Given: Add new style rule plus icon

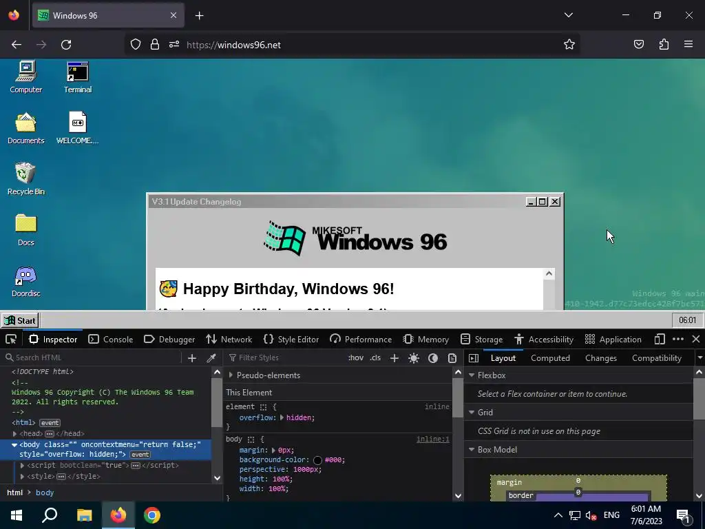Looking at the screenshot, I should (x=394, y=357).
